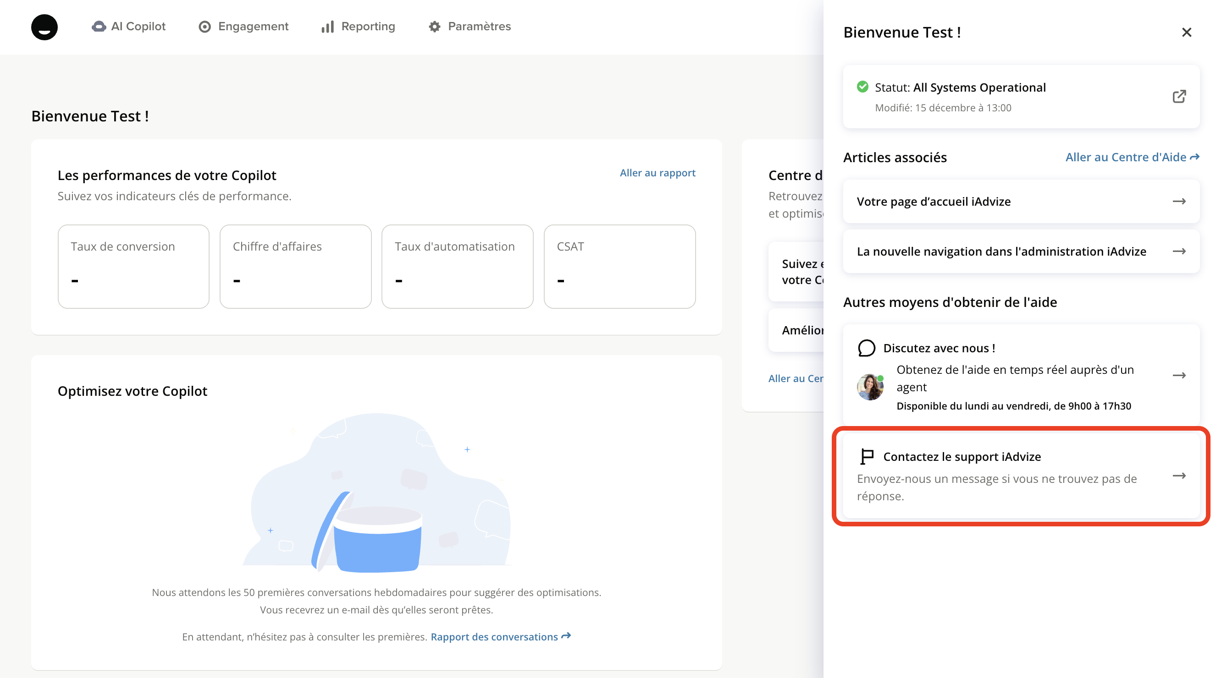Image resolution: width=1216 pixels, height=678 pixels.
Task: Select the Taux de conversion card
Action: click(133, 267)
